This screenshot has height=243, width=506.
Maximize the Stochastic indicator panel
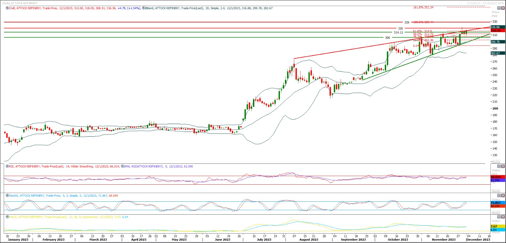(x=499, y=196)
